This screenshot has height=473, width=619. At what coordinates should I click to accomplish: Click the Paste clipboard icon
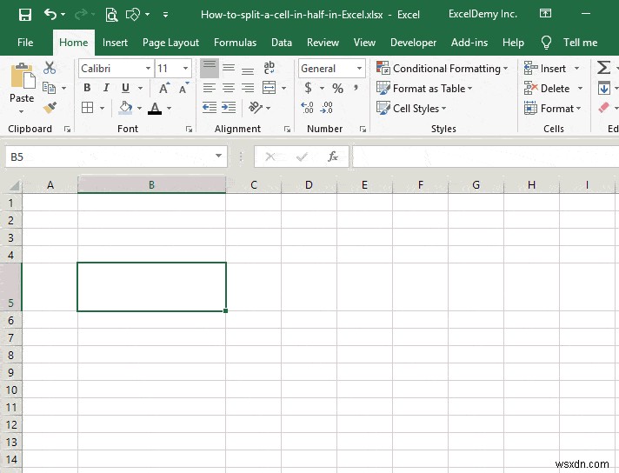(23, 76)
